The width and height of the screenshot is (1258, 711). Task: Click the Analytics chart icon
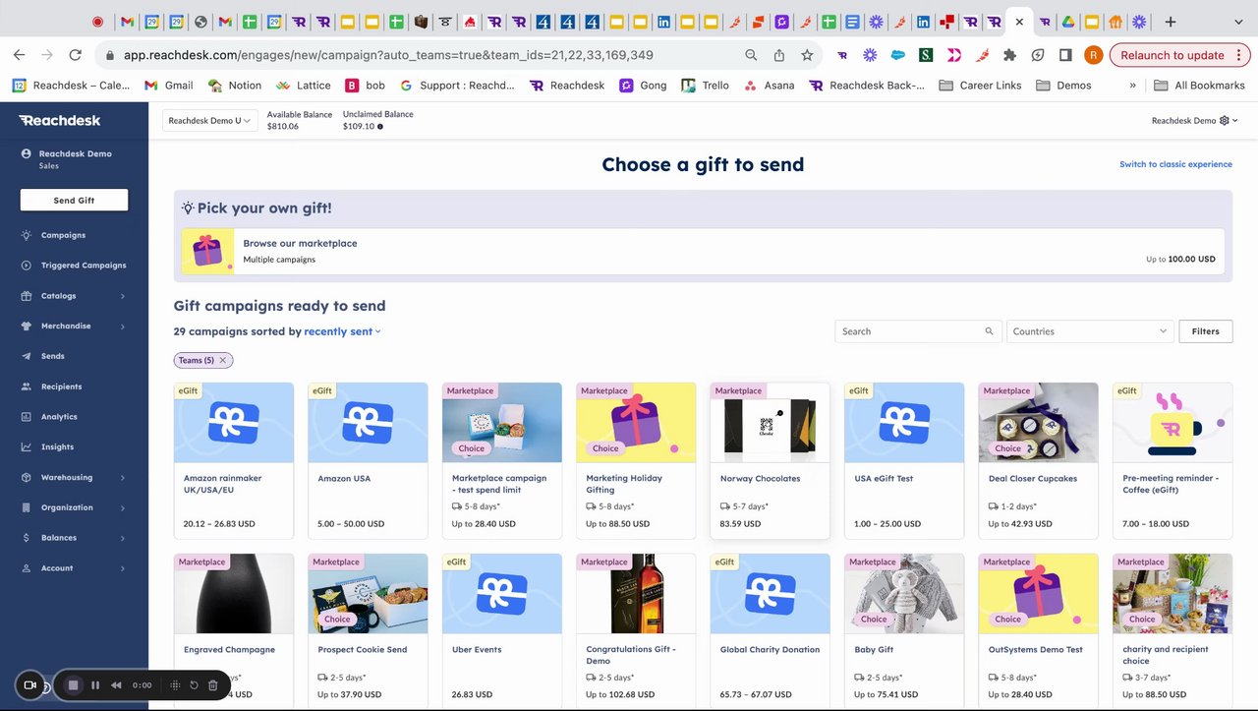(27, 417)
